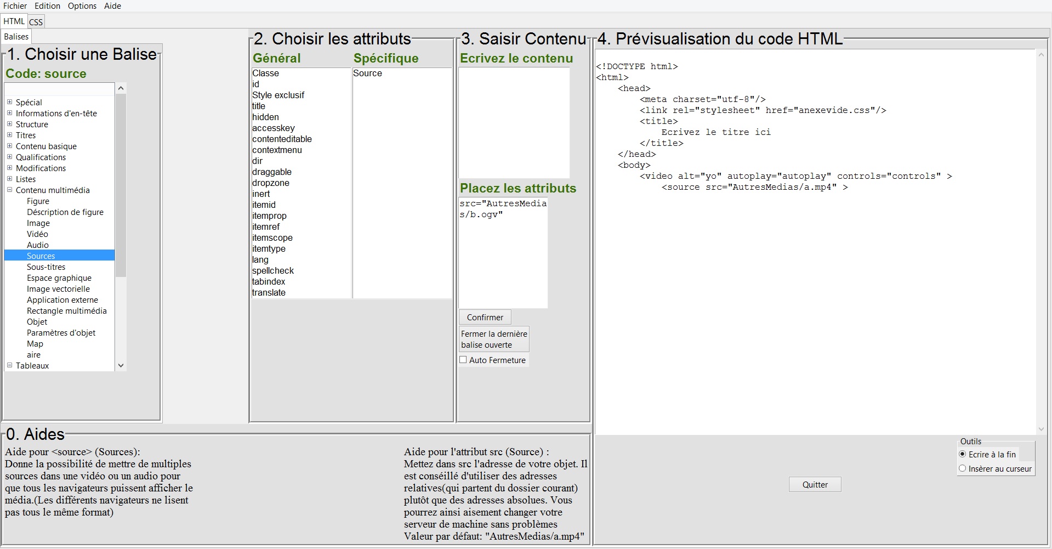
Task: Collapse the Tableaux node
Action: [x=9, y=366]
